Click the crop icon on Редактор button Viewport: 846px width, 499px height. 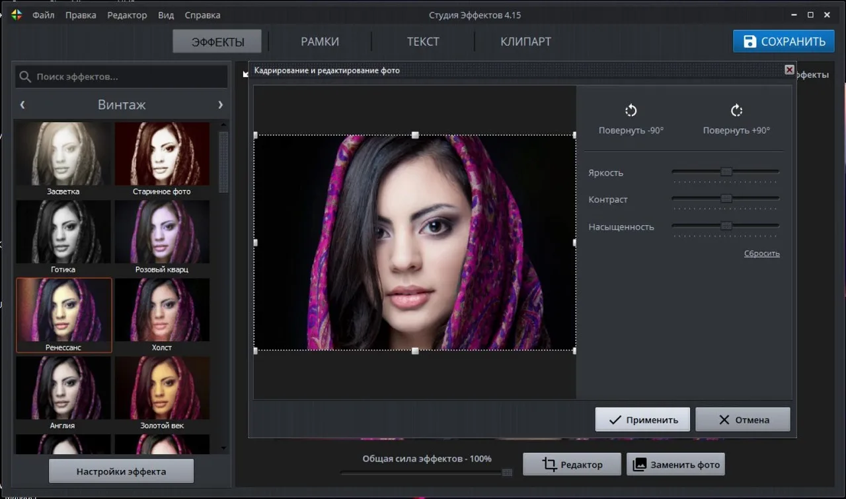coord(549,464)
